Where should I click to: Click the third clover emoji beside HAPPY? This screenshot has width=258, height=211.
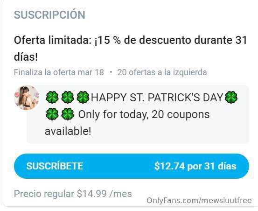point(83,97)
